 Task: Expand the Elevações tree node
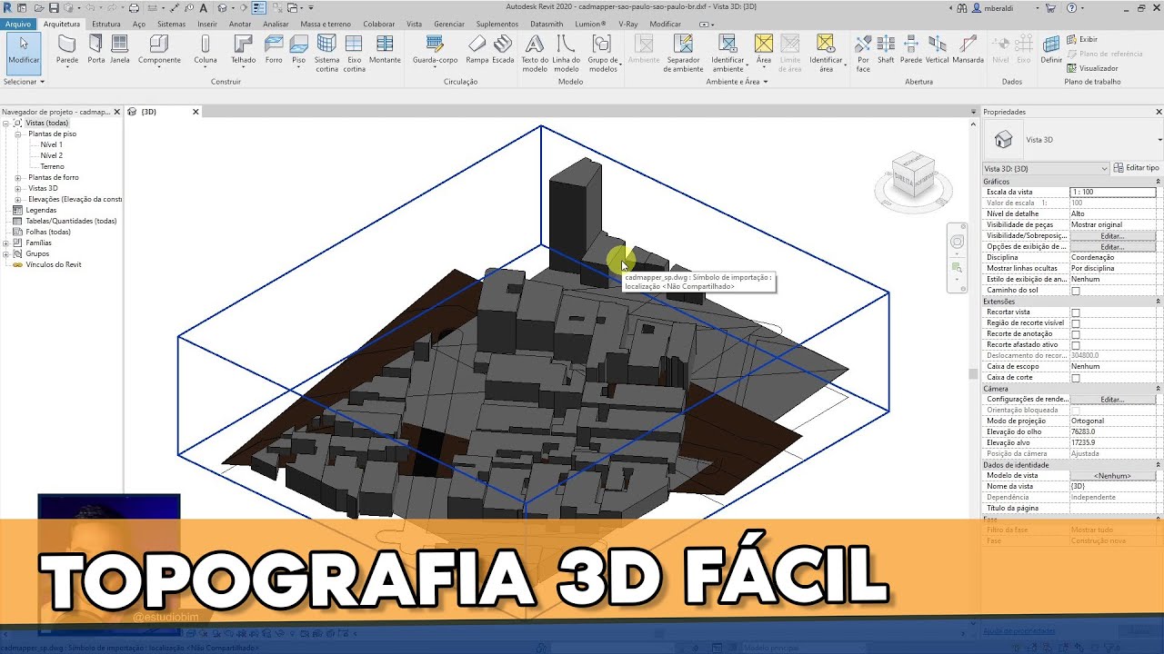point(18,199)
